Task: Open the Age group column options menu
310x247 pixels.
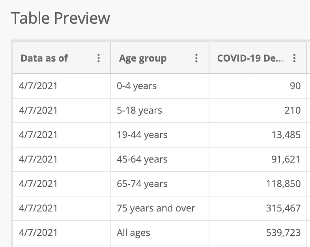Action: pos(196,58)
